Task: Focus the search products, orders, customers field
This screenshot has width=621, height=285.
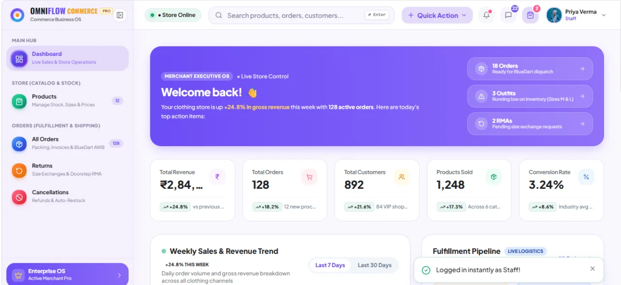Action: point(301,15)
